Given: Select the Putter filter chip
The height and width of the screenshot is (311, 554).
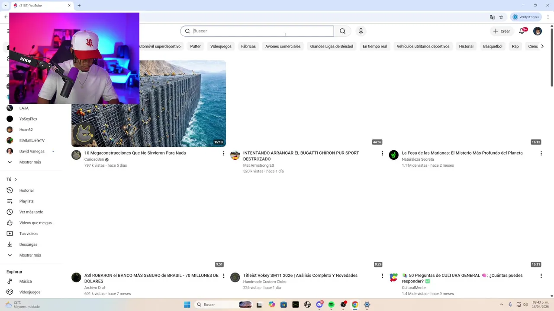Looking at the screenshot, I should coord(196,46).
